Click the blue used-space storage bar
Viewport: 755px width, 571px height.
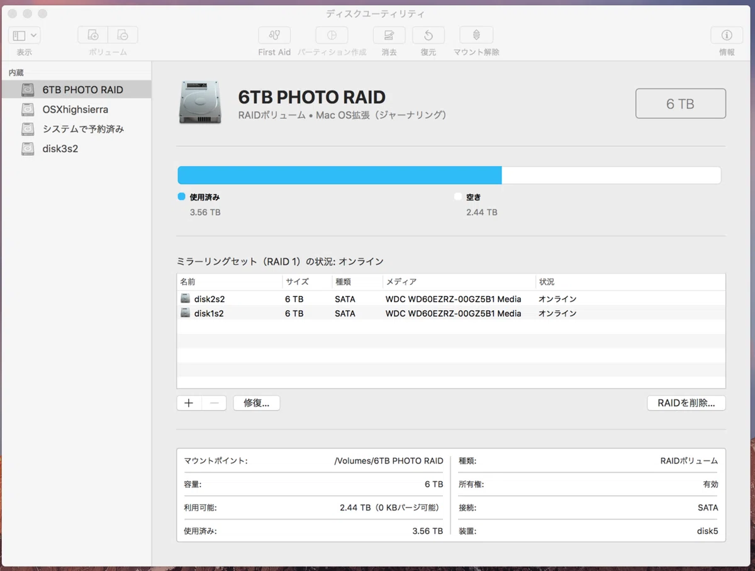point(340,175)
